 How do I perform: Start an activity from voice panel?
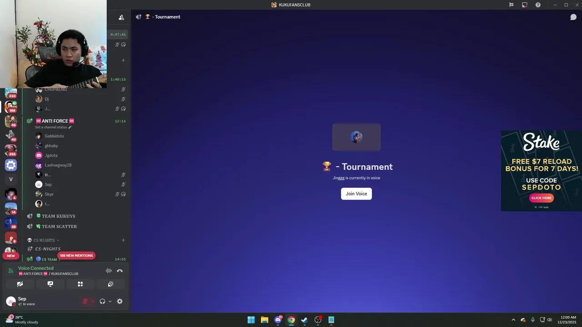point(80,284)
